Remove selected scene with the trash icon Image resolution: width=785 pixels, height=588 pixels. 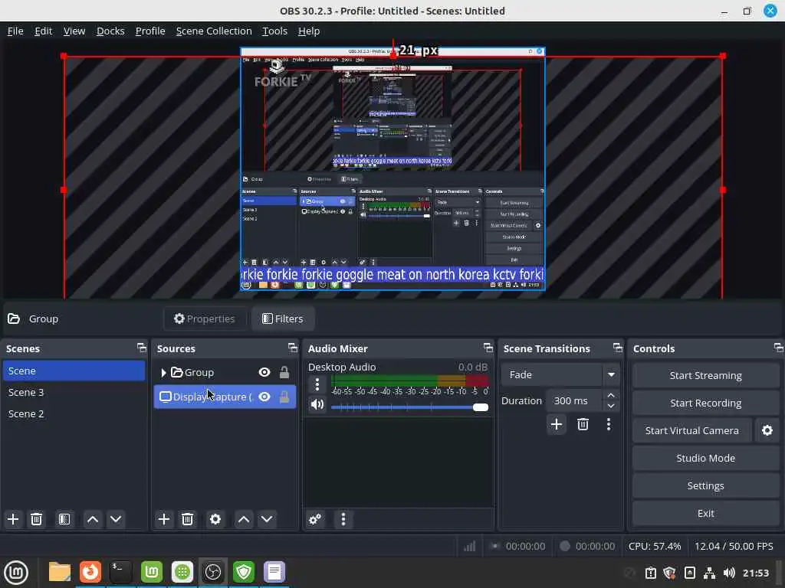[37, 519]
